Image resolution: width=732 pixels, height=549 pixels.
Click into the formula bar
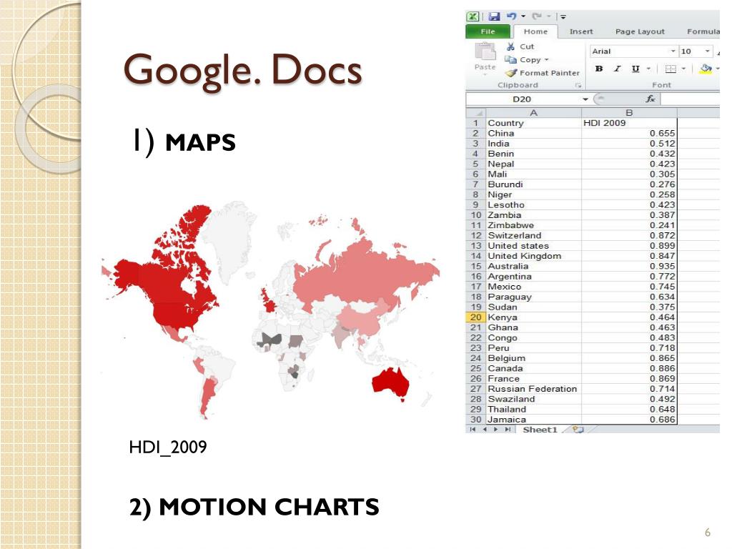coord(690,99)
